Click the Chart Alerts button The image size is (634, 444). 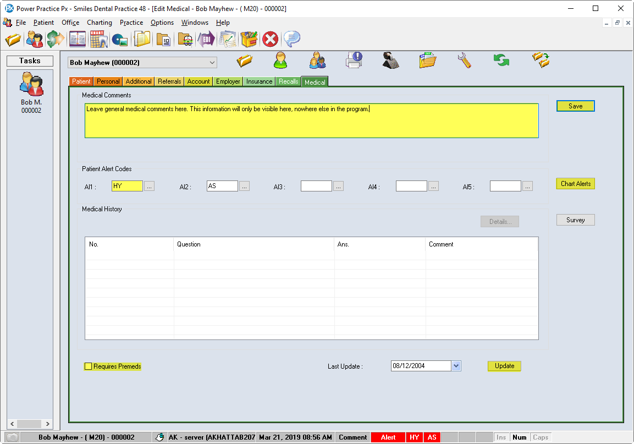tap(575, 184)
